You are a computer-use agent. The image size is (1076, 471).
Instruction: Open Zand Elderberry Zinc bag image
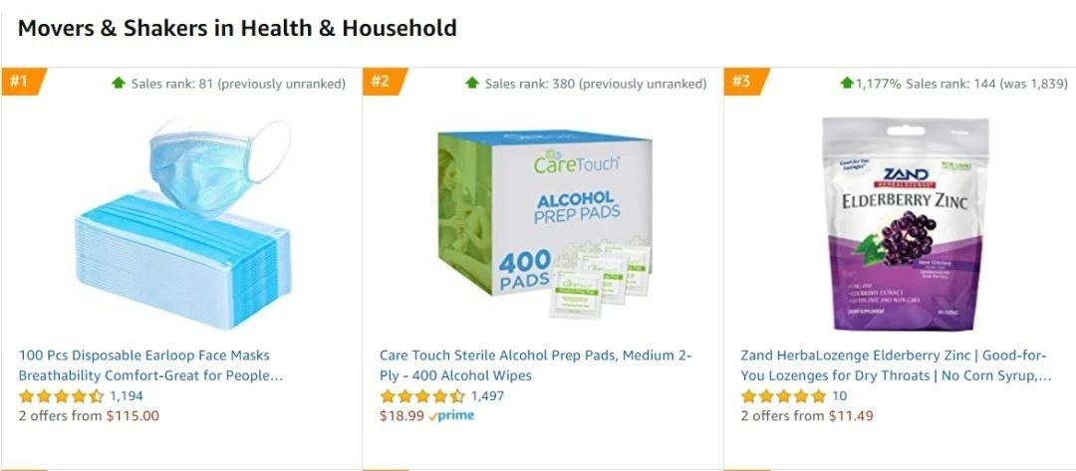pyautogui.click(x=906, y=223)
